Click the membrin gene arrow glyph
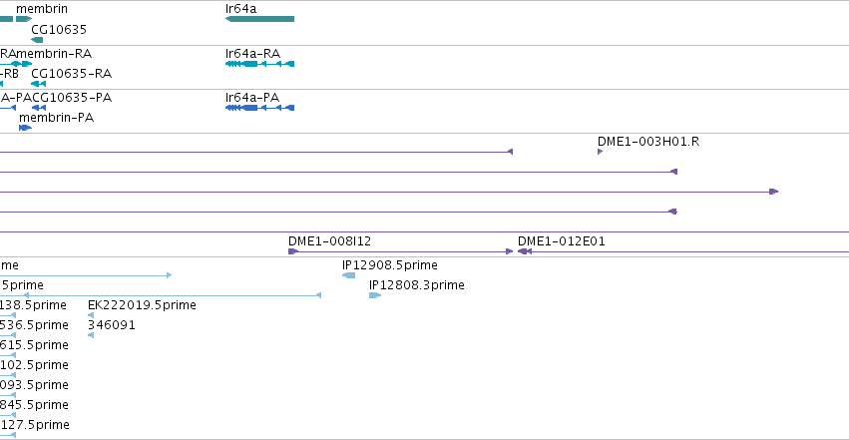 pos(24,19)
